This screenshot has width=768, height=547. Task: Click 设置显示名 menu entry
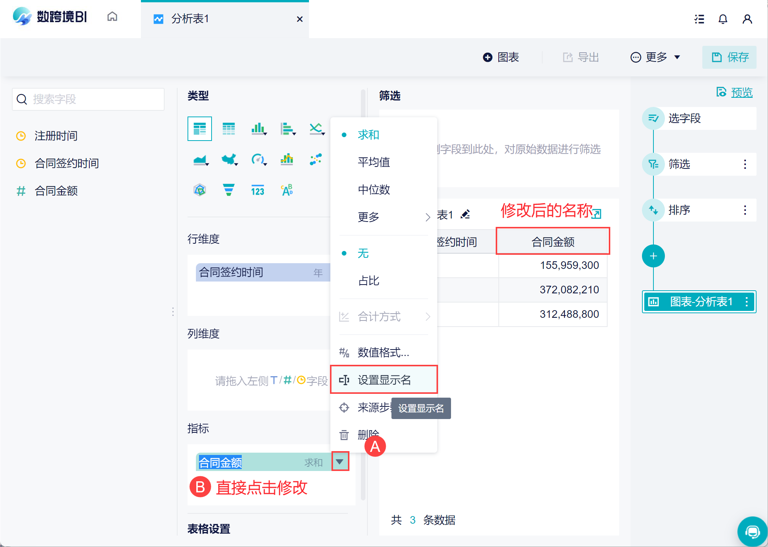click(x=384, y=380)
